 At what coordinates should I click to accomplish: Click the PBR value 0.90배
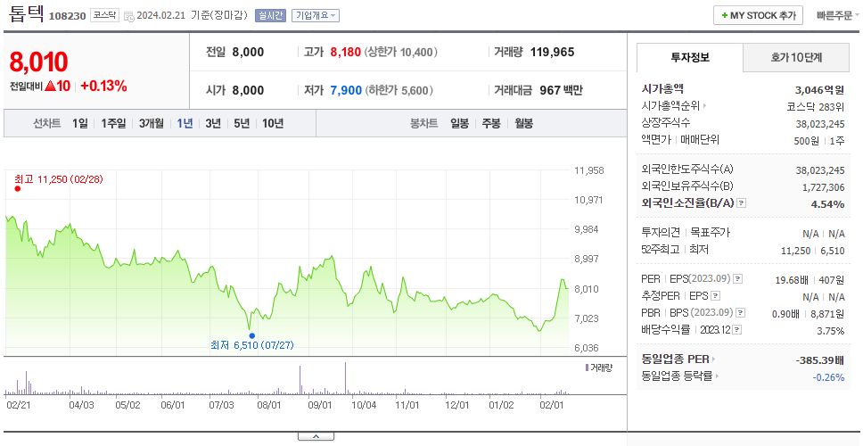coord(785,314)
